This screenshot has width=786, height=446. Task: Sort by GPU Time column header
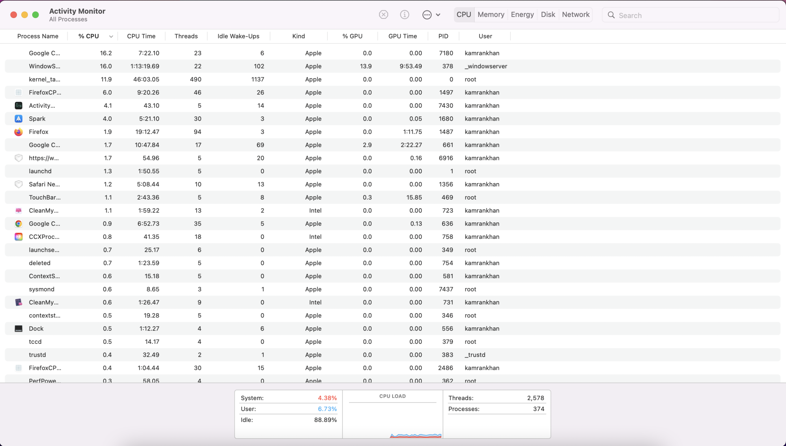click(x=402, y=36)
